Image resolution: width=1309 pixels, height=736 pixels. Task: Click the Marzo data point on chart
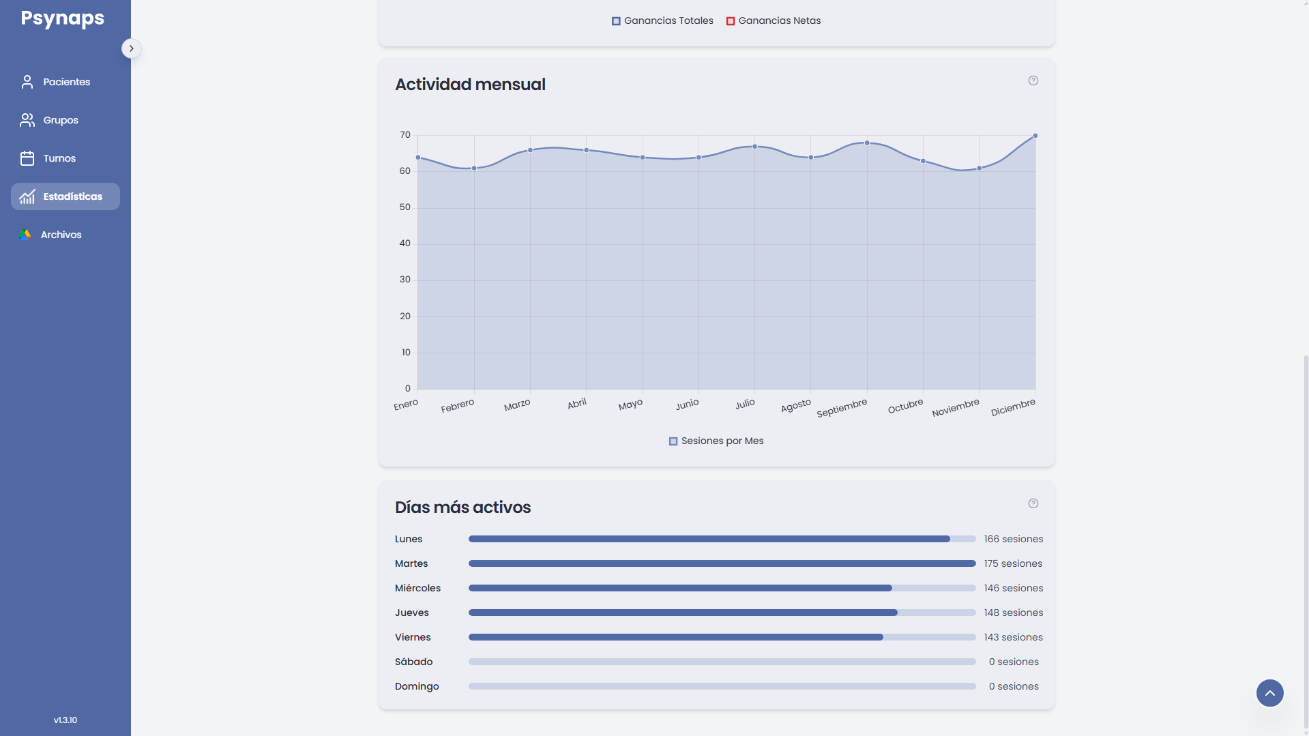531,150
